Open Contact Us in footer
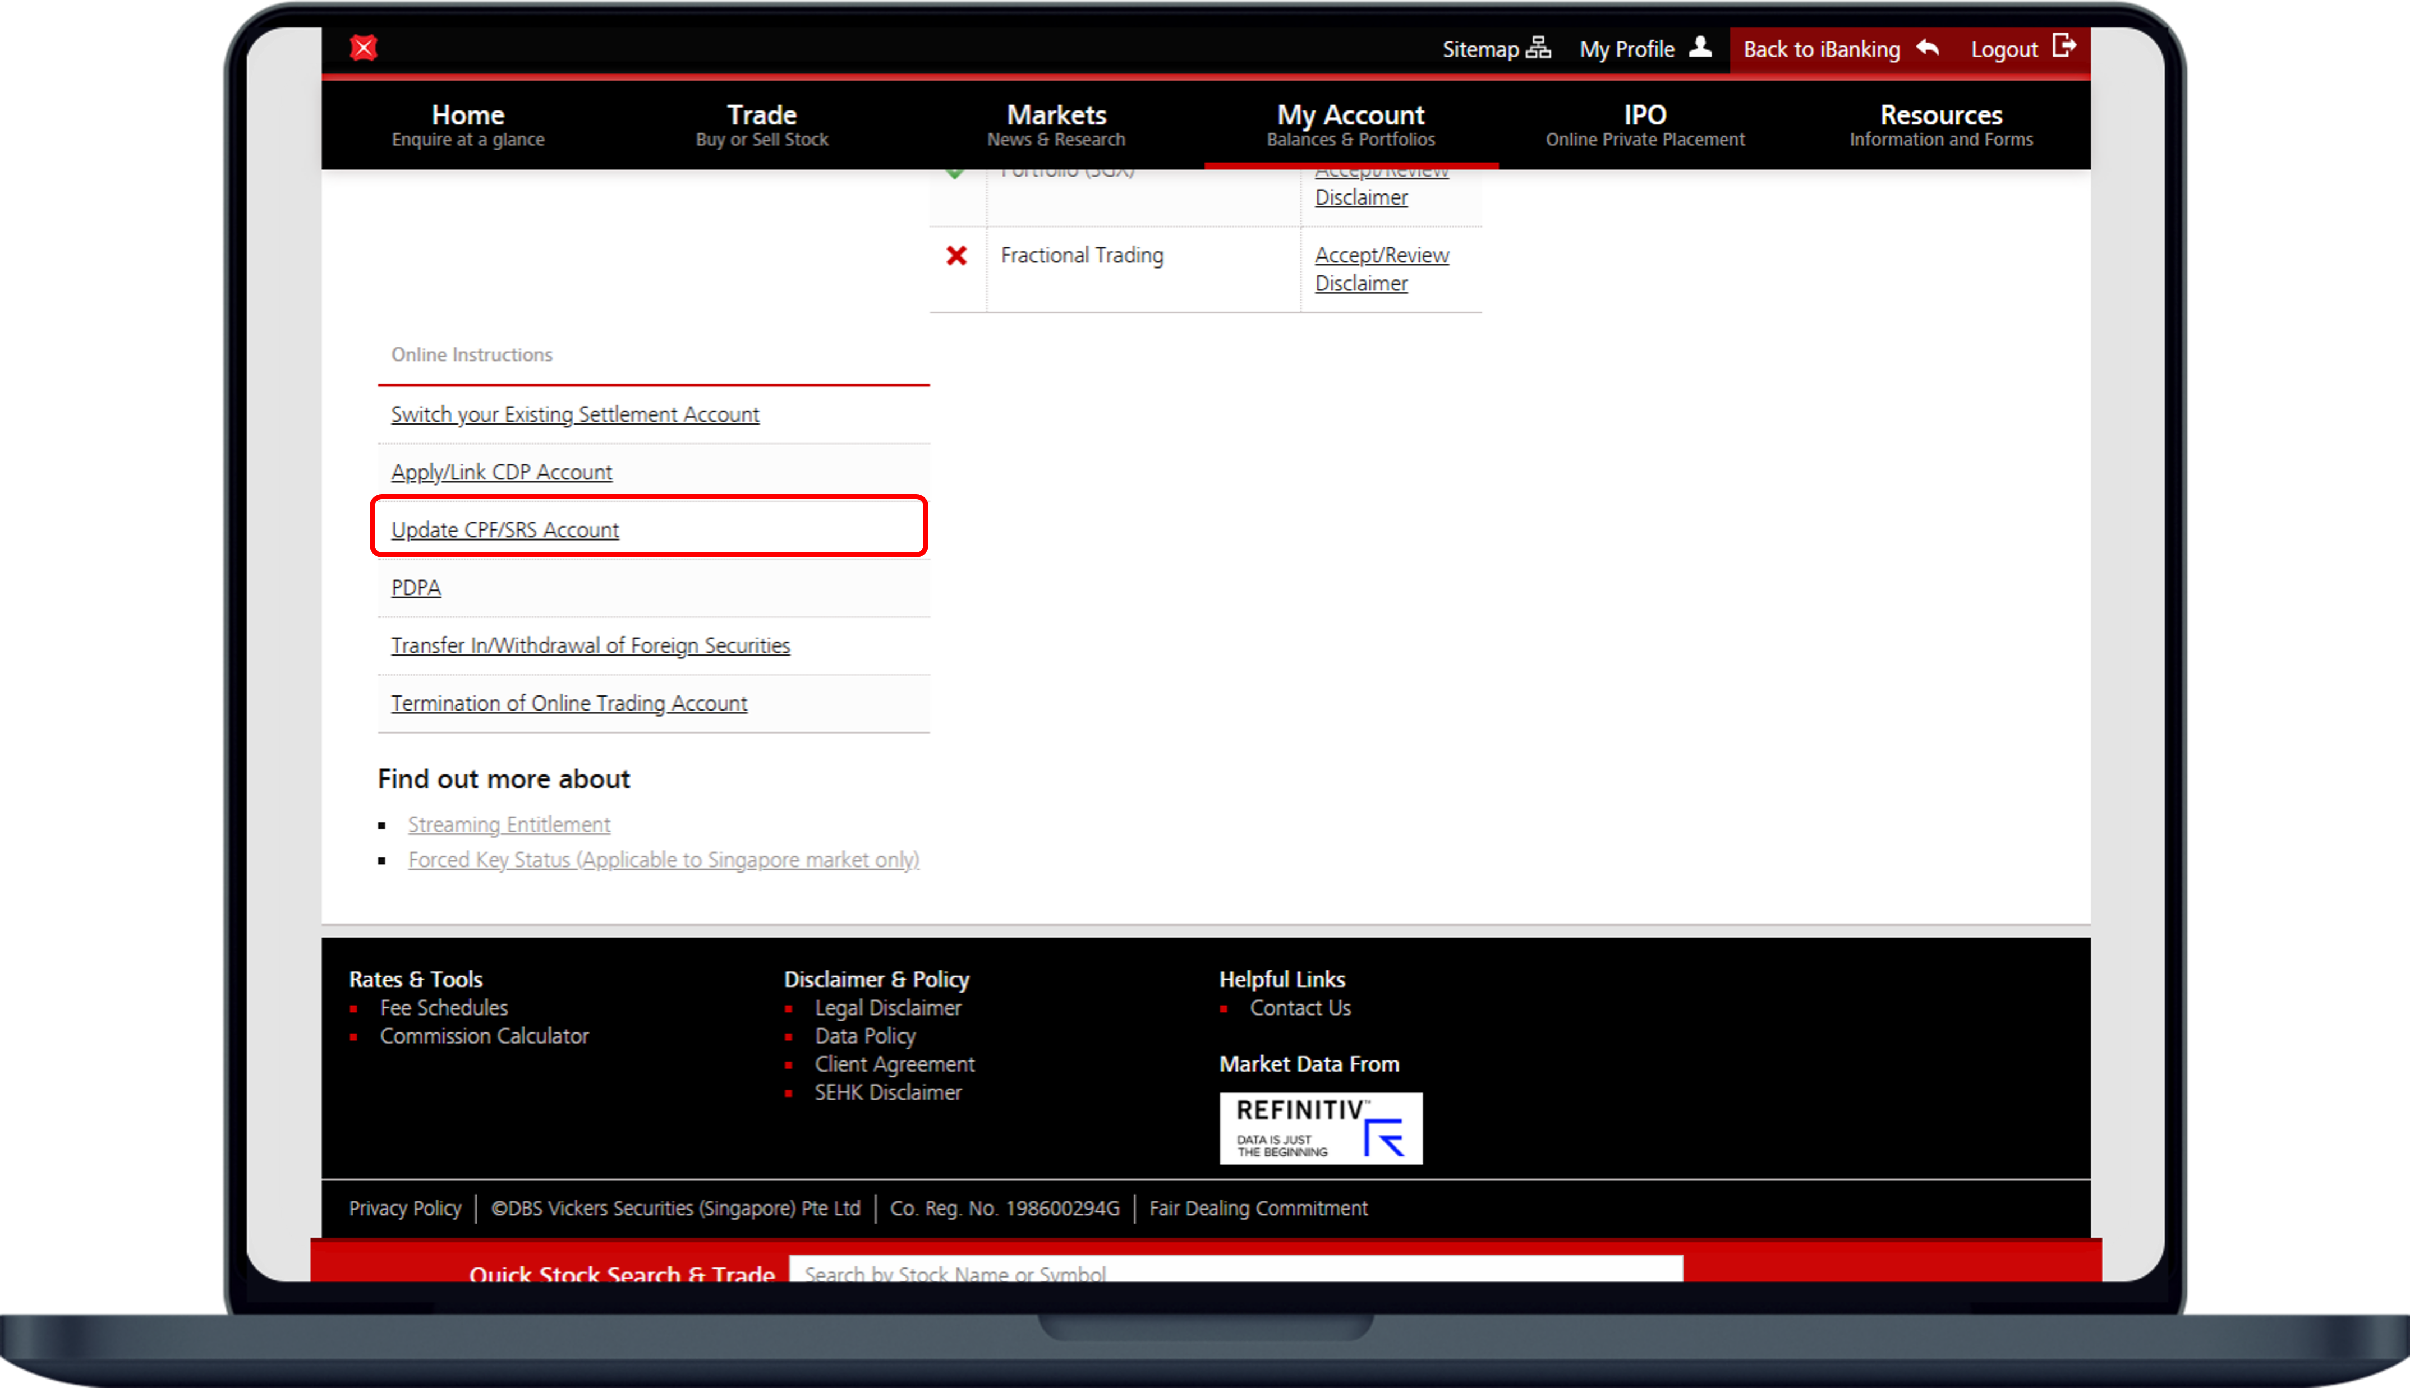This screenshot has height=1388, width=2410. pos(1300,1008)
